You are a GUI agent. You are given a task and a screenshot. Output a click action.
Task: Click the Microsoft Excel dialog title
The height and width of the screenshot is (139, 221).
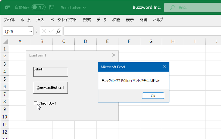click(x=113, y=67)
